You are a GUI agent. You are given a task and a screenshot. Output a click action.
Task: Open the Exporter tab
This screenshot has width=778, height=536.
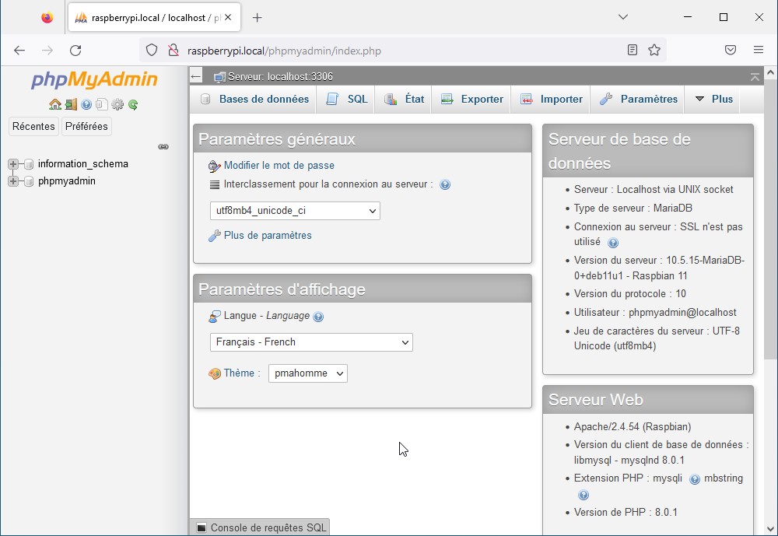click(x=472, y=100)
